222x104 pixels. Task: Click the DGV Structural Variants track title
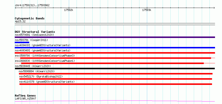[x=35, y=32]
